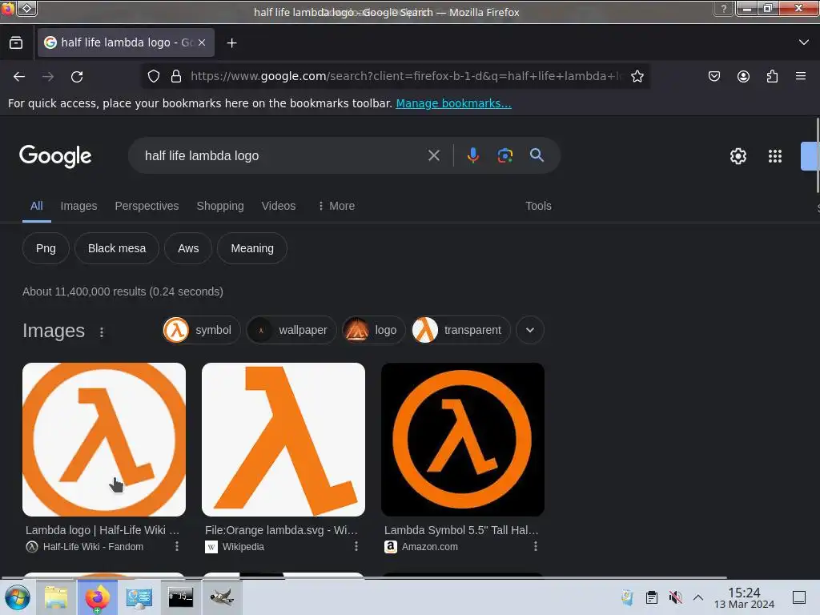Open options for the Half-Life Wiki result
The width and height of the screenshot is (820, 615).
tap(177, 546)
